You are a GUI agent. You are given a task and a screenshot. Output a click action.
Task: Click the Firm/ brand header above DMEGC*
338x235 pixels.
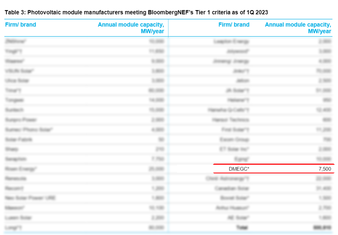pos(234,25)
